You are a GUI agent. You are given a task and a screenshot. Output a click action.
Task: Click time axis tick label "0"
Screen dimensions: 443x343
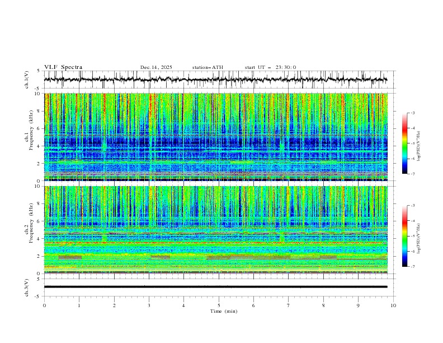click(44, 305)
